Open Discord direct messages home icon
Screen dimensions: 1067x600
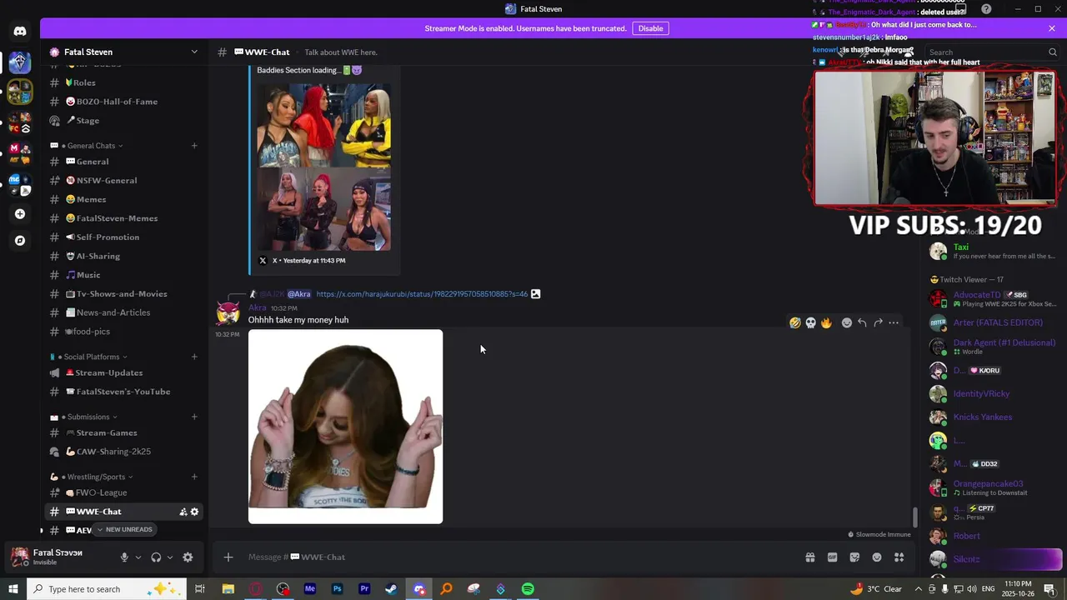[20, 32]
